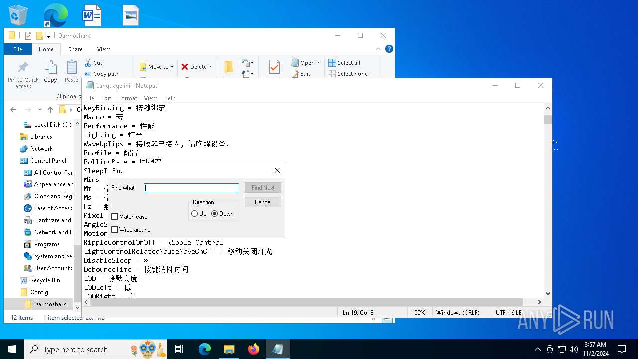The width and height of the screenshot is (638, 359).
Task: Open Microsoft Edge desktop shortcut
Action: (55, 15)
